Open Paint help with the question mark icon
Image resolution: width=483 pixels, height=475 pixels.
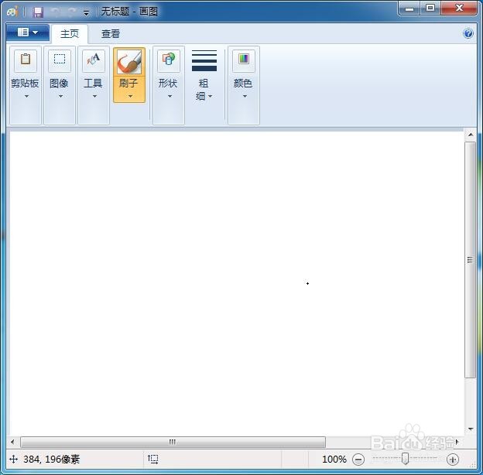(468, 33)
